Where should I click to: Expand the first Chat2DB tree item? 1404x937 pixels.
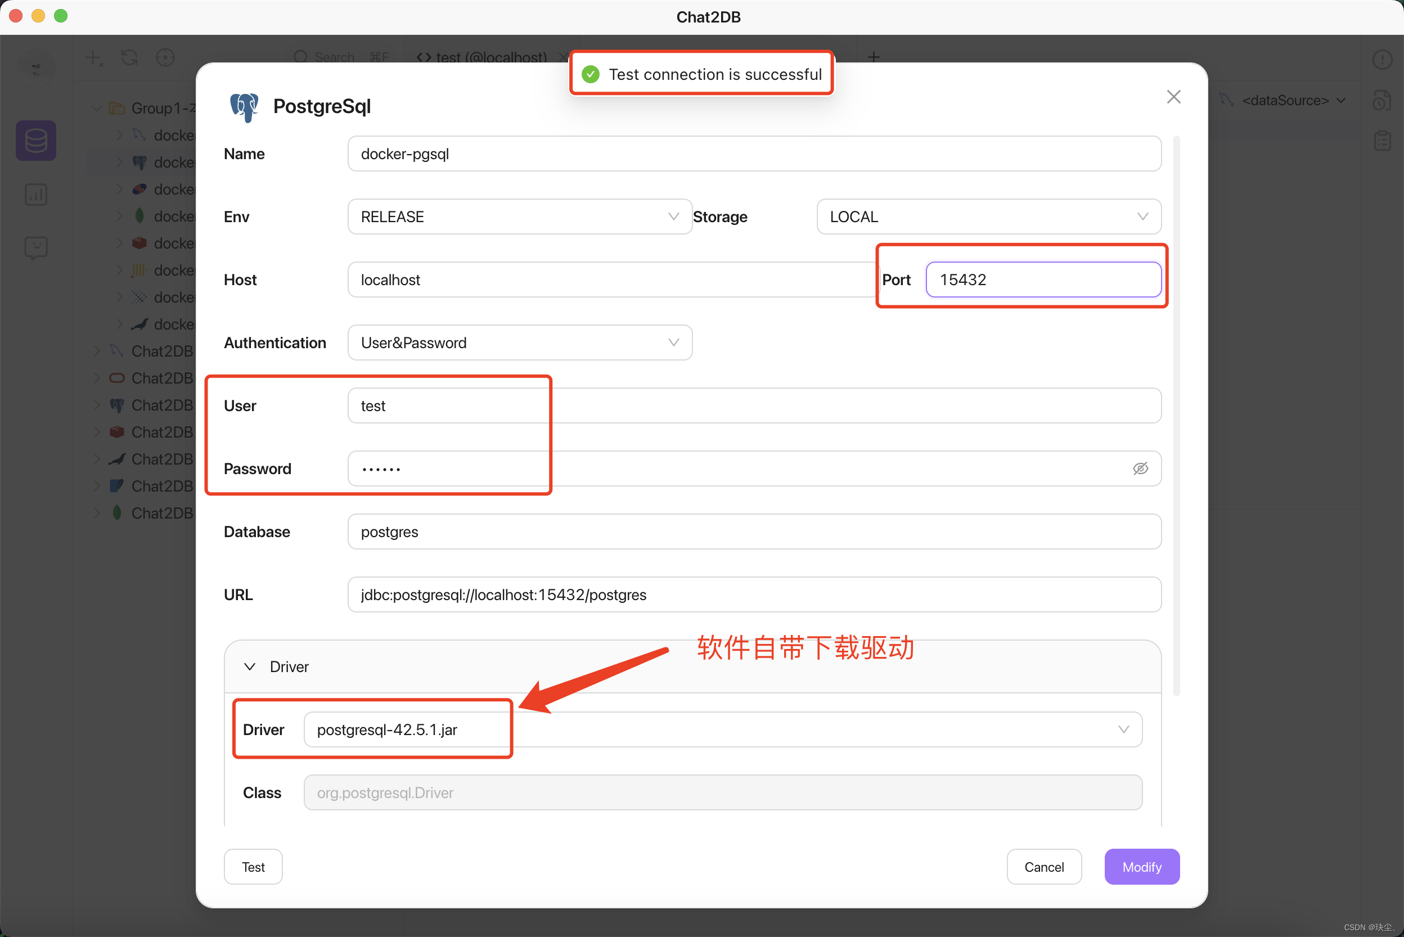96,352
